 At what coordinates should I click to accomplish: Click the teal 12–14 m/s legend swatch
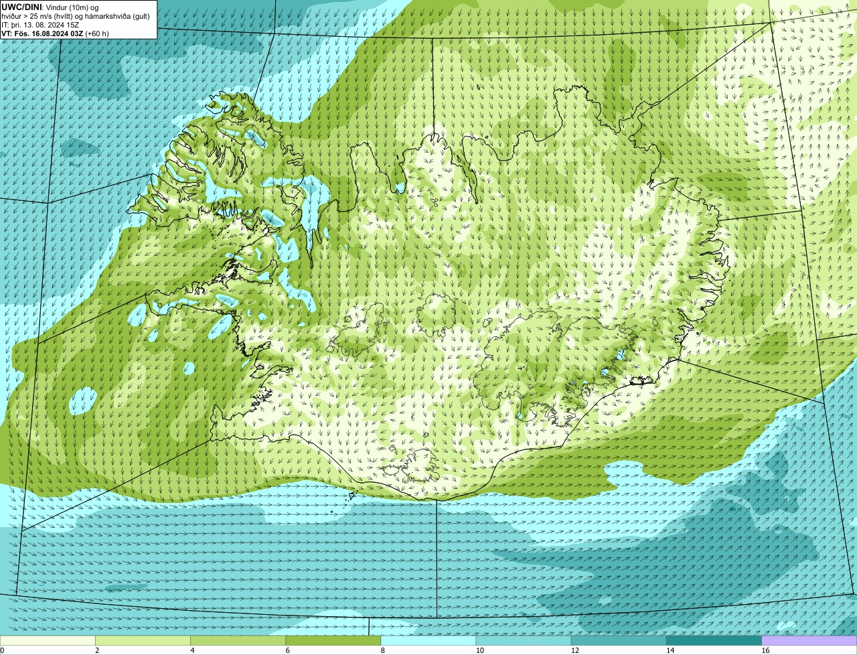pos(619,640)
